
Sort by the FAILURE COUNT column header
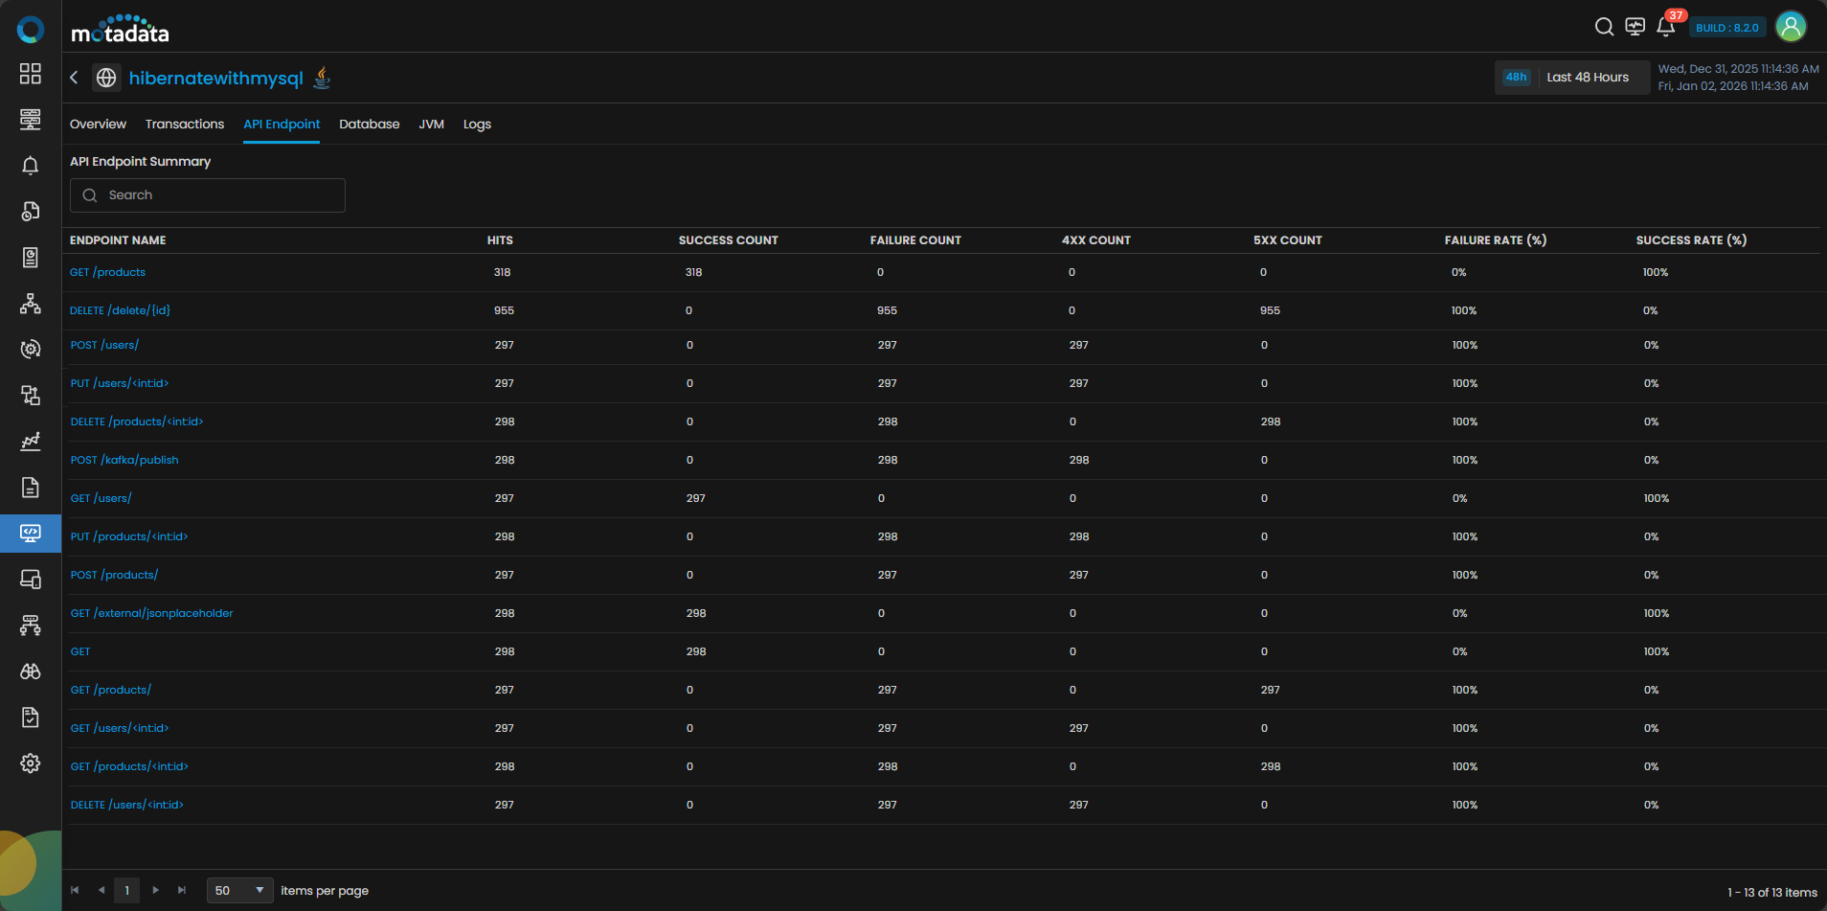914,240
